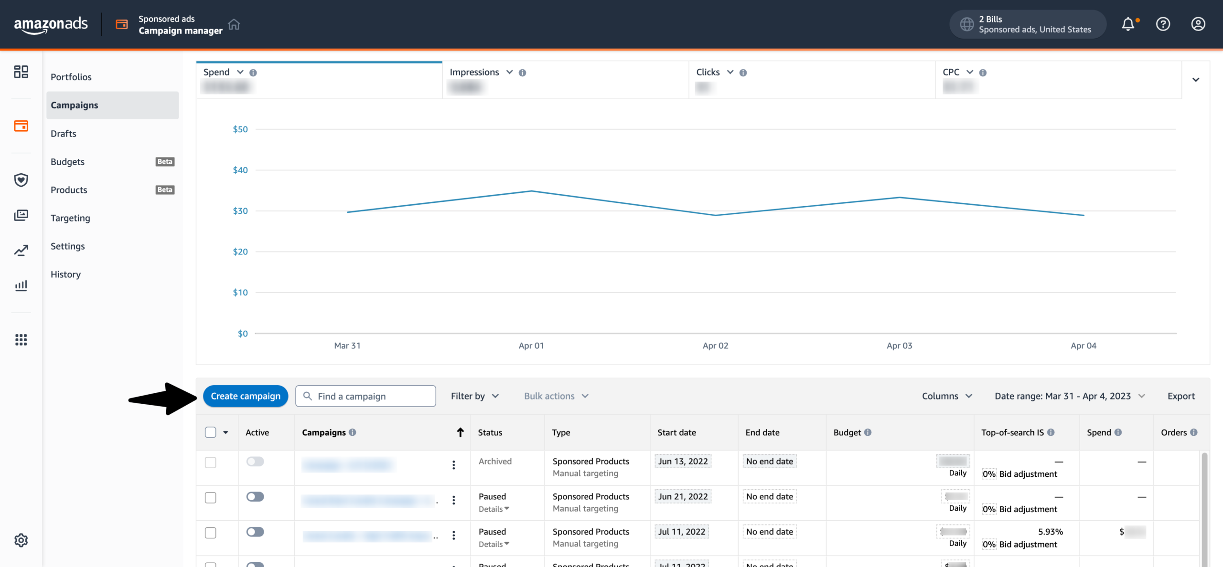Click the Create campaign button
Viewport: 1223px width, 567px height.
[246, 396]
